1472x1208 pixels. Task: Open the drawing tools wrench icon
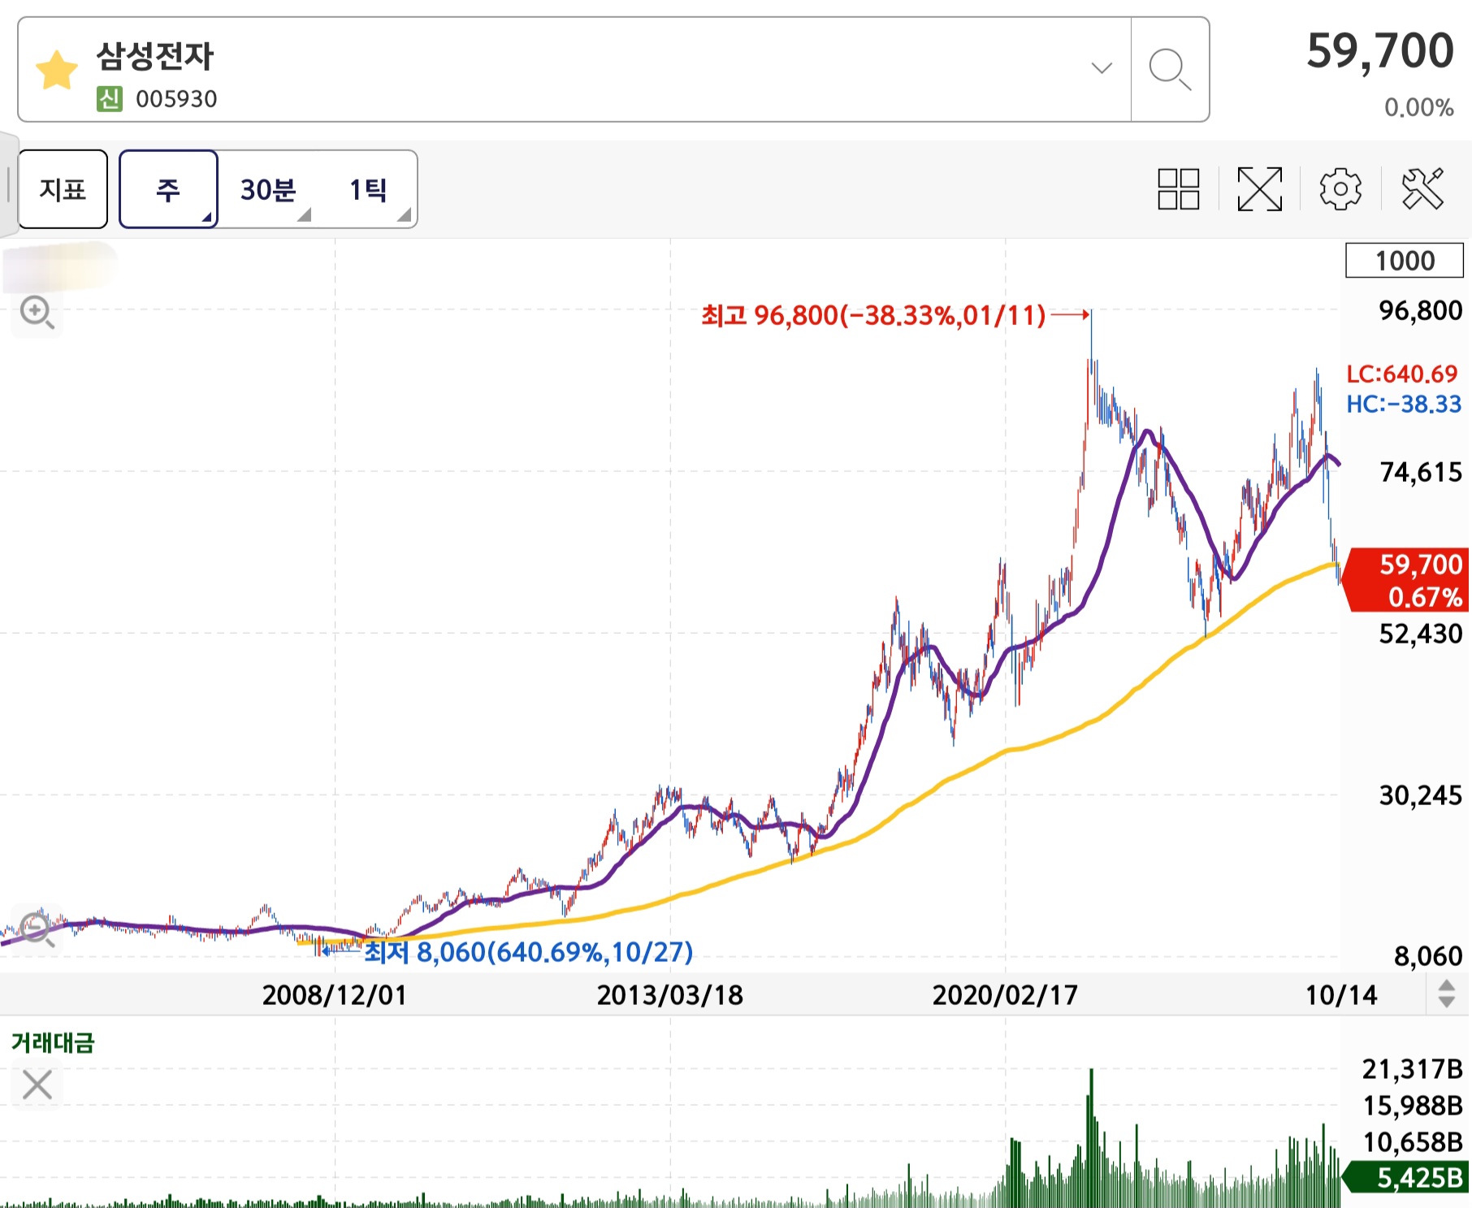pyautogui.click(x=1422, y=189)
